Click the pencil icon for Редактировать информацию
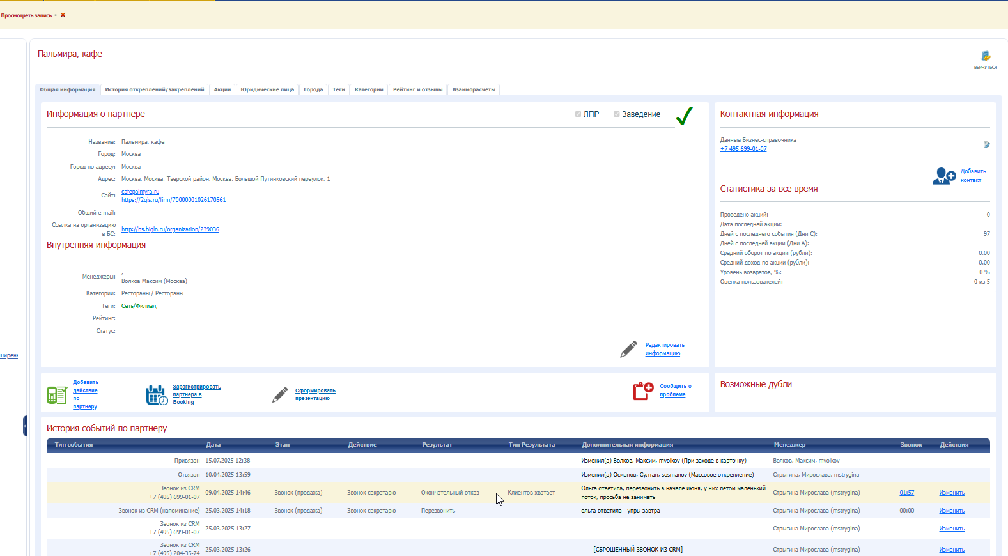This screenshot has width=1008, height=556. [x=628, y=349]
